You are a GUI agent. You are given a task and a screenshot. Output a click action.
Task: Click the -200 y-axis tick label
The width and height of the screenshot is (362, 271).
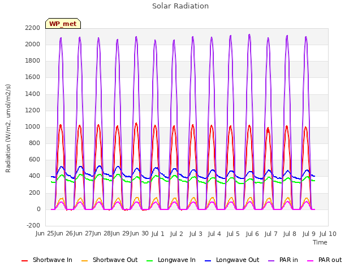tap(33, 225)
